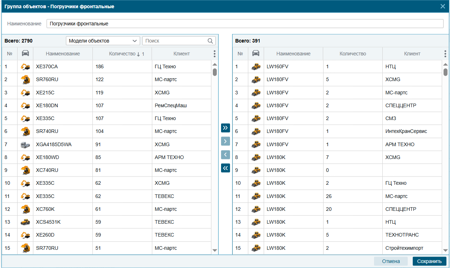The image size is (450, 268).
Task: Click the move-all-left double arrow button
Action: coord(225,168)
